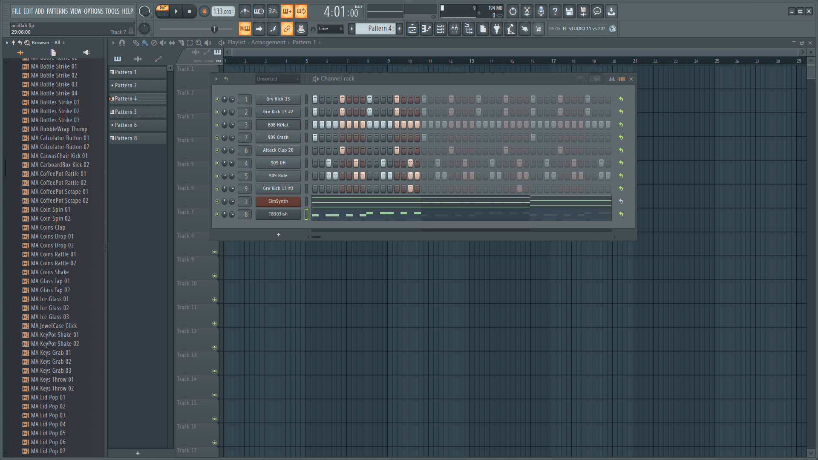Open the mixer window
Image resolution: width=818 pixels, height=460 pixels.
pos(455,29)
